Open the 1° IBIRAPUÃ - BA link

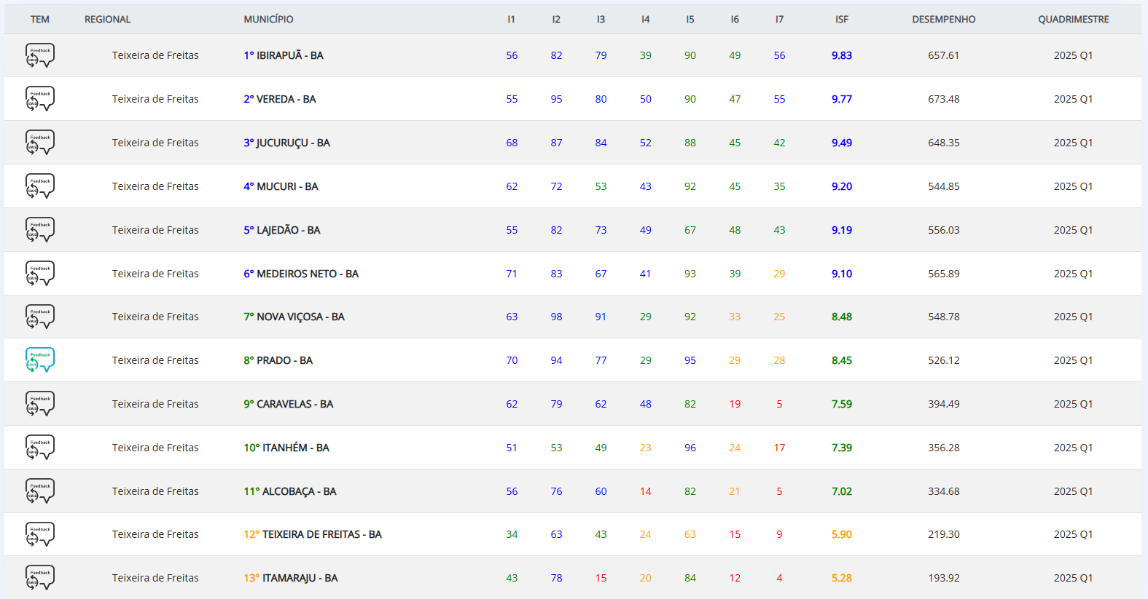284,55
